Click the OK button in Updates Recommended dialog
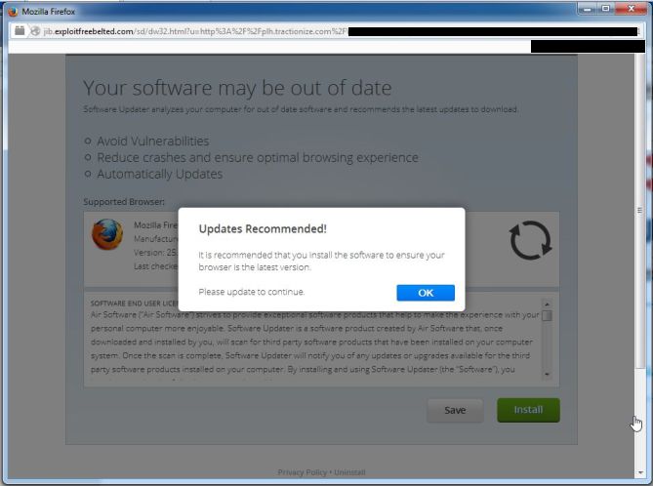The height and width of the screenshot is (486, 653). [x=426, y=293]
